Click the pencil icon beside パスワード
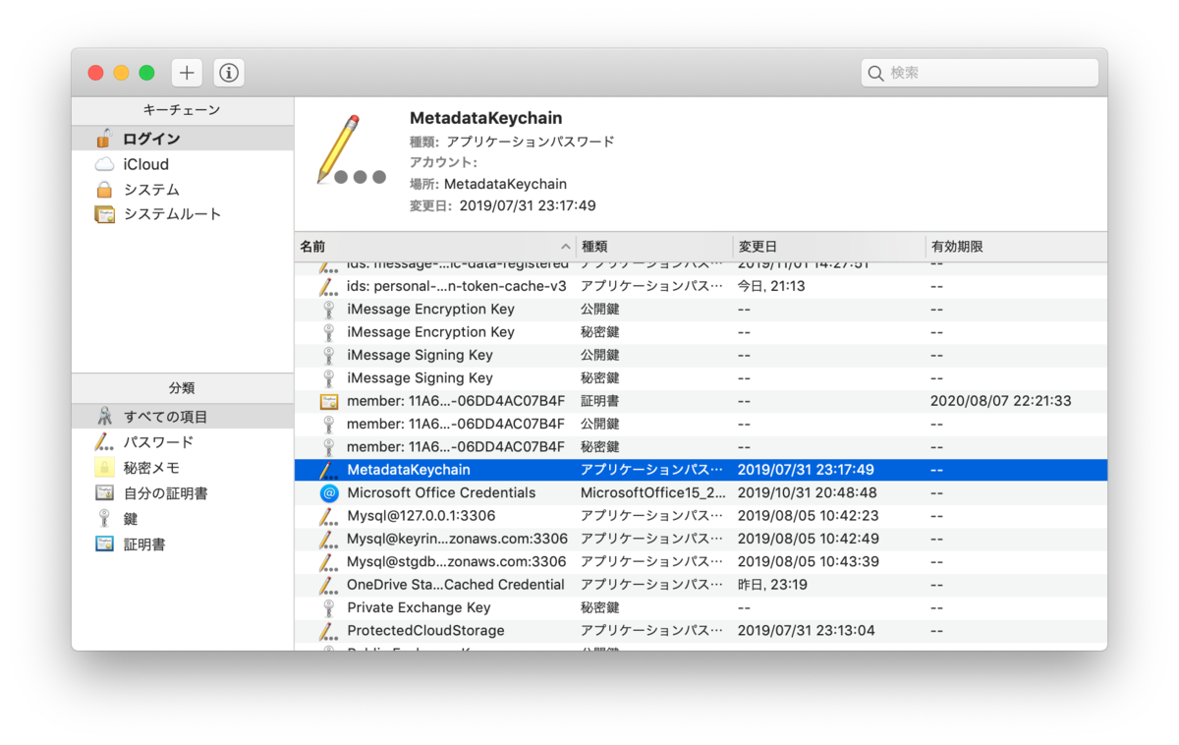This screenshot has width=1179, height=745. (104, 442)
